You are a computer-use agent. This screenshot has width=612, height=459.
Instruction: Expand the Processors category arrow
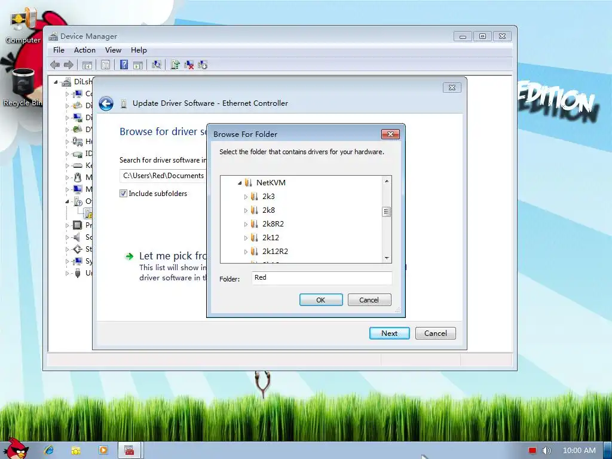tap(67, 225)
